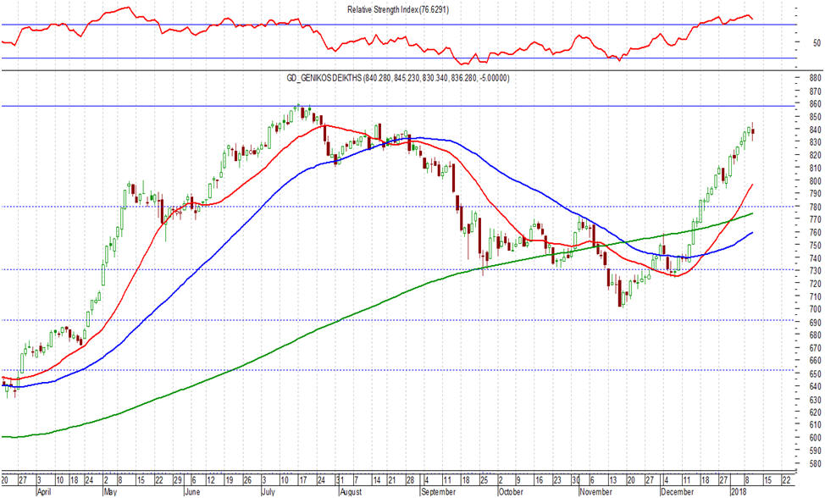825x498 pixels.
Task: Select the July month label
Action: 269,492
